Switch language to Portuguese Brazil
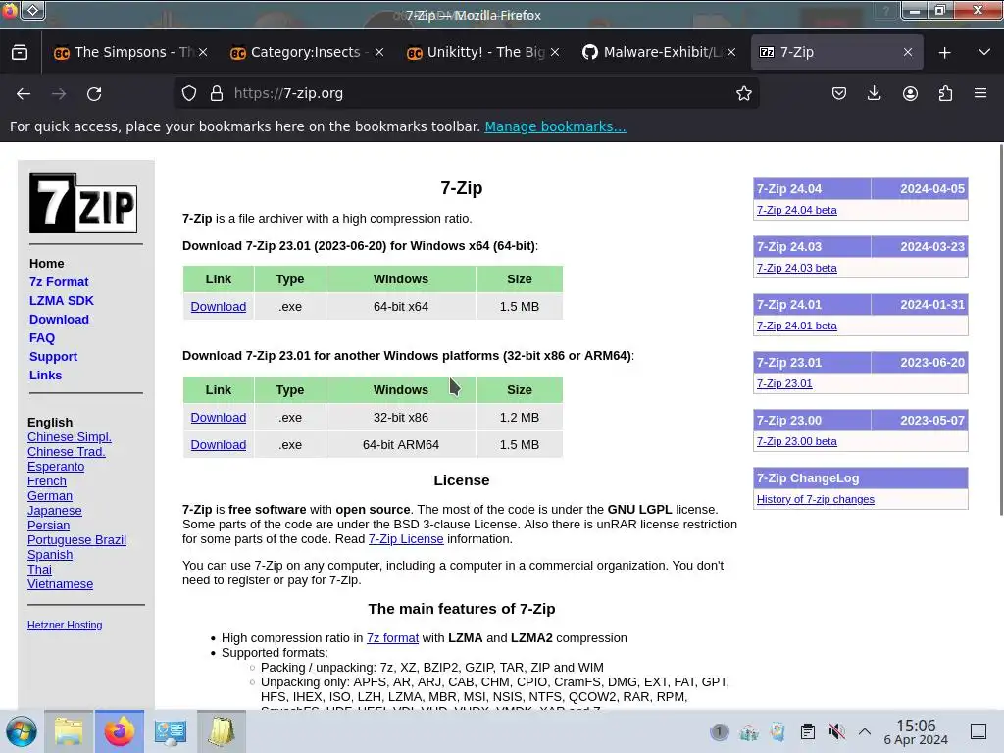This screenshot has width=1004, height=753. [x=76, y=540]
